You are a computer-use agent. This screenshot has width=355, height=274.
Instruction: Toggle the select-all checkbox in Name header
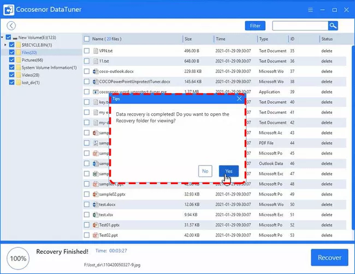coord(87,39)
